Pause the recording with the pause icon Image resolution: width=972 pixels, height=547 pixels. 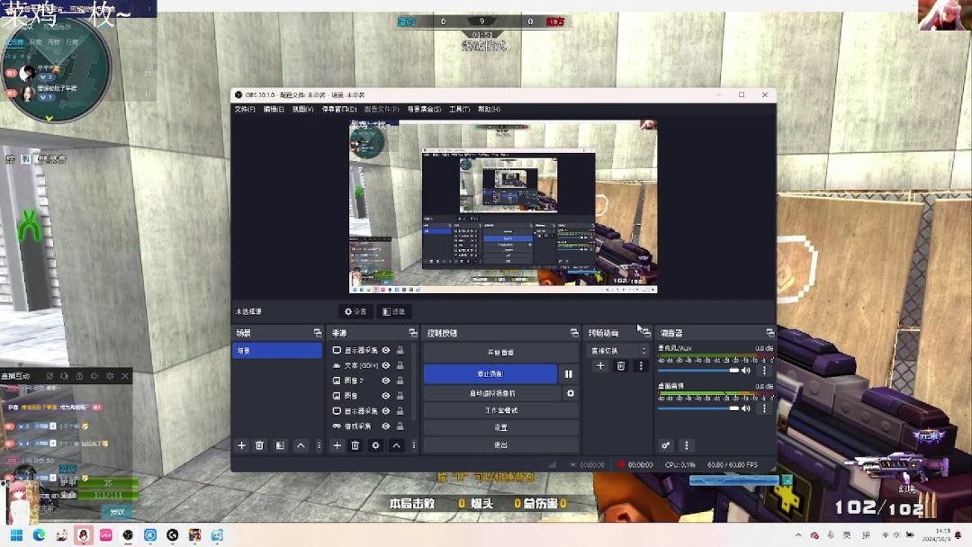point(569,373)
